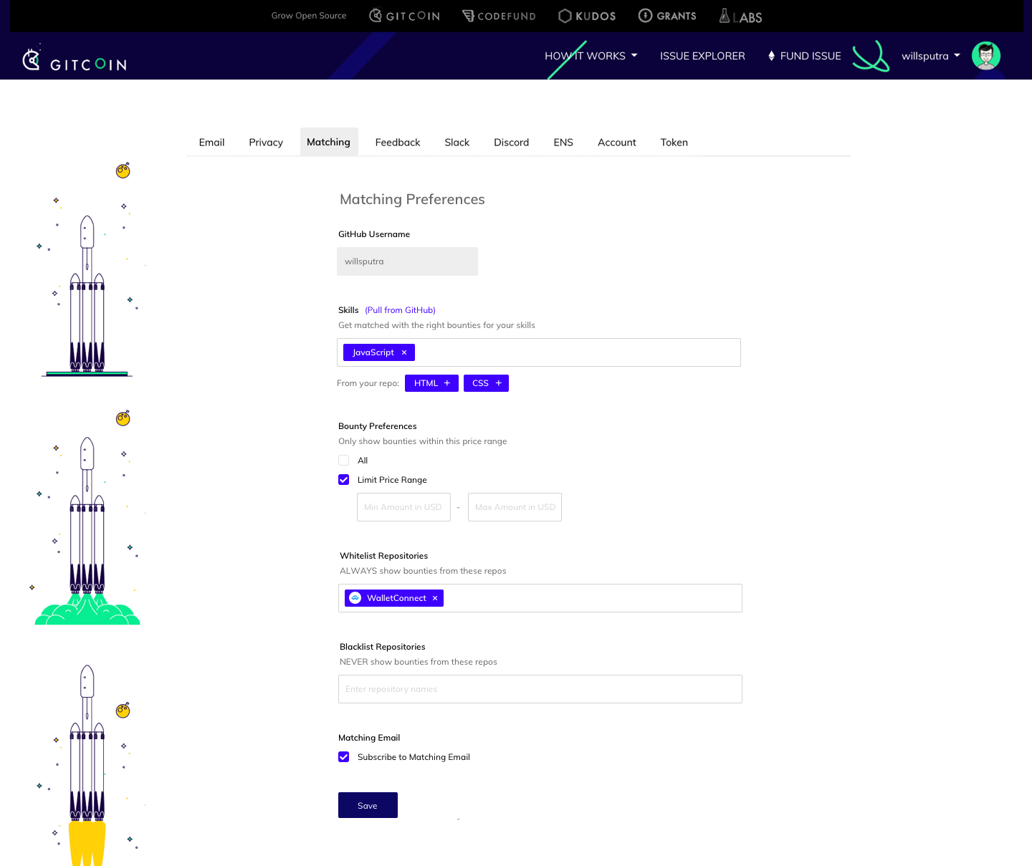The image size is (1032, 866).
Task: Open the Slack tab
Action: coord(457,143)
